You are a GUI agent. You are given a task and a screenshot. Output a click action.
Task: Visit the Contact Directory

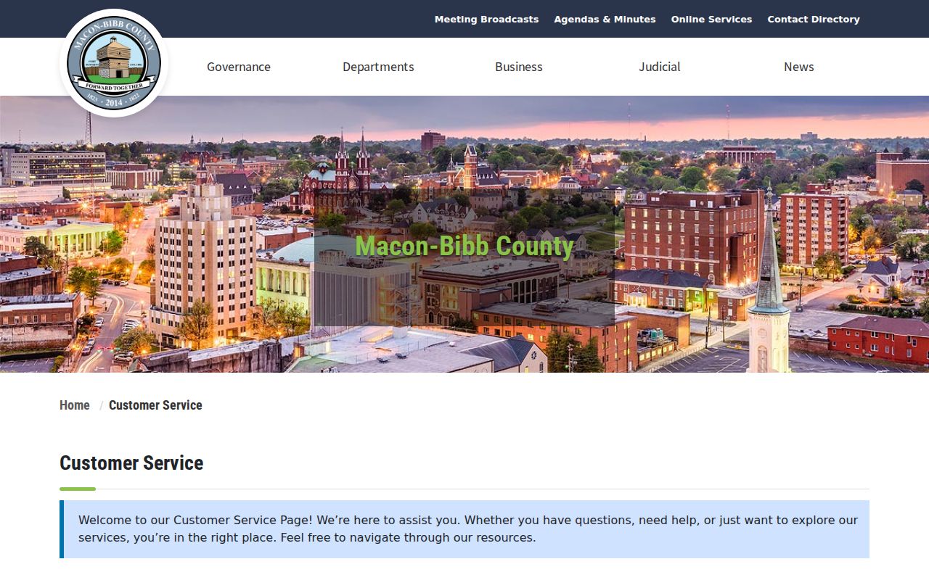click(x=814, y=20)
